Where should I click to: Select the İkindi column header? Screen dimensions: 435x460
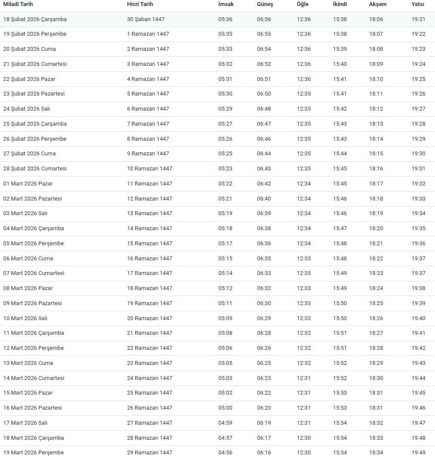(340, 4)
